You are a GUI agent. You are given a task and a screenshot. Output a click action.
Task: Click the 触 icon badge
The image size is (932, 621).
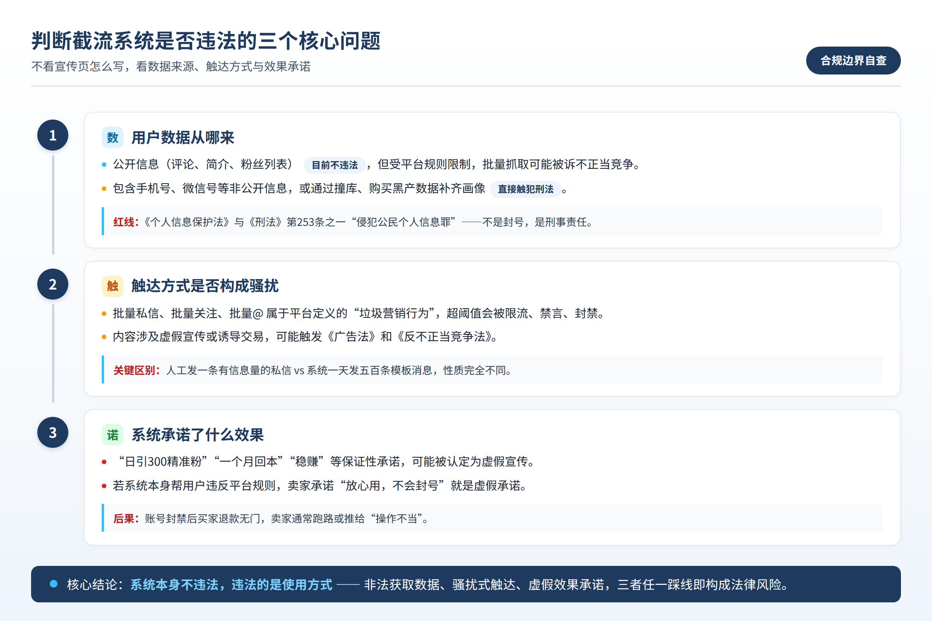(x=113, y=286)
